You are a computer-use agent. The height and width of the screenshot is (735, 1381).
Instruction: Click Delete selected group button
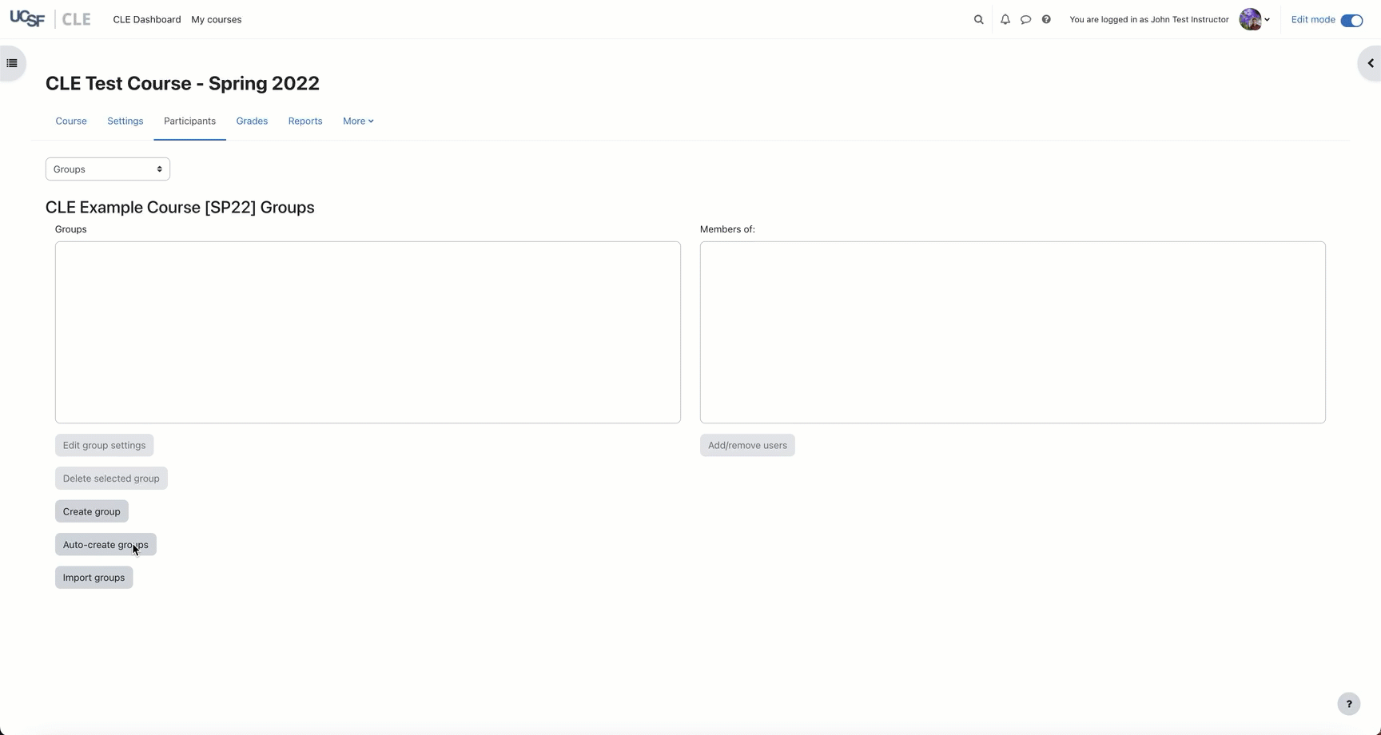click(x=111, y=479)
